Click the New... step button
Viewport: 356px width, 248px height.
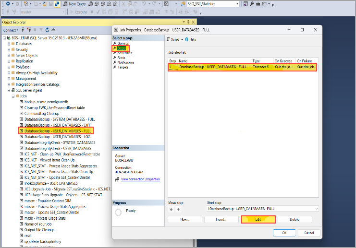185,219
